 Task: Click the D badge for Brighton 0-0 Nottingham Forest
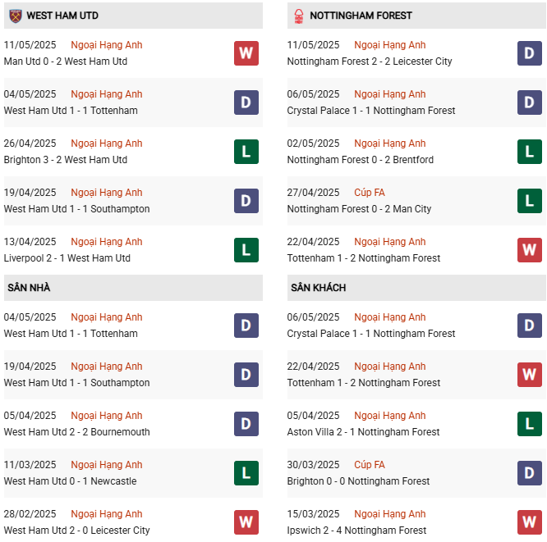[x=530, y=473]
